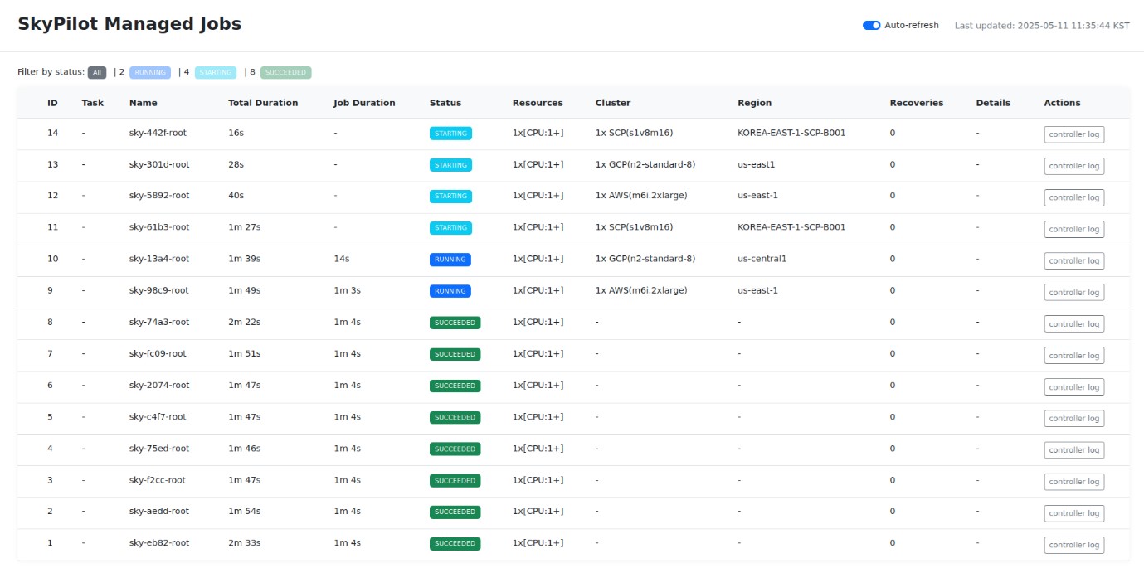The image size is (1144, 578).
Task: Filter jobs by STARTING status badge
Action: 216,73
